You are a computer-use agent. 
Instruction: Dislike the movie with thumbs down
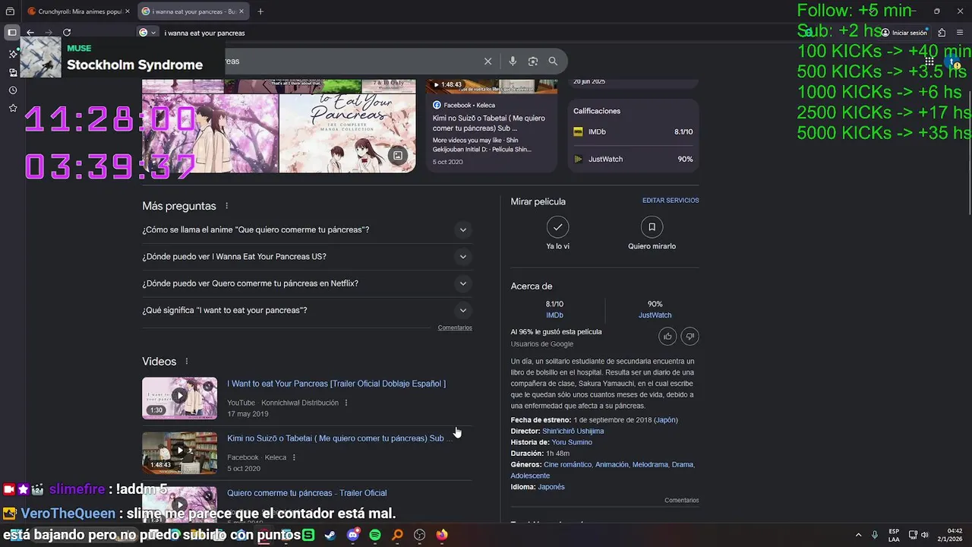(690, 336)
